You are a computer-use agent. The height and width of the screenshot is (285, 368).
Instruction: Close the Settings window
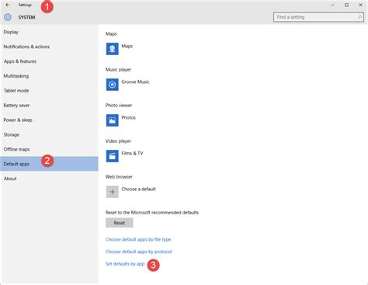(x=360, y=5)
